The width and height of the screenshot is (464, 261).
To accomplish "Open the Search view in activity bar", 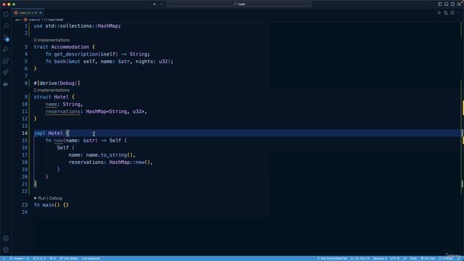I will tap(6, 26).
